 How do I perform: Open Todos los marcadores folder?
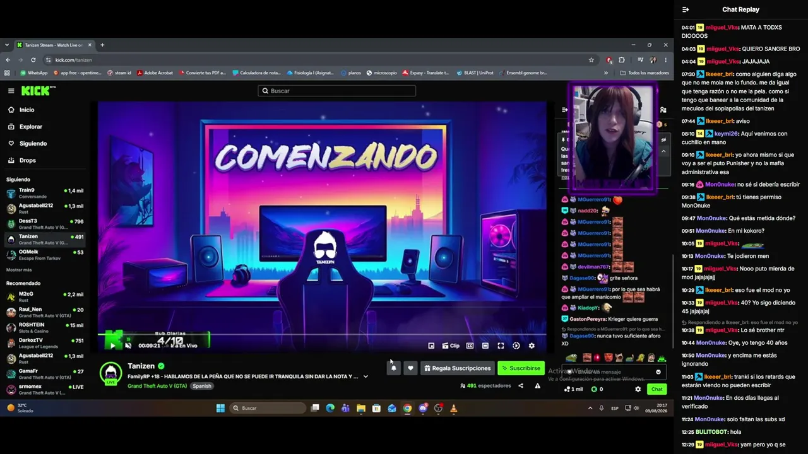(645, 73)
